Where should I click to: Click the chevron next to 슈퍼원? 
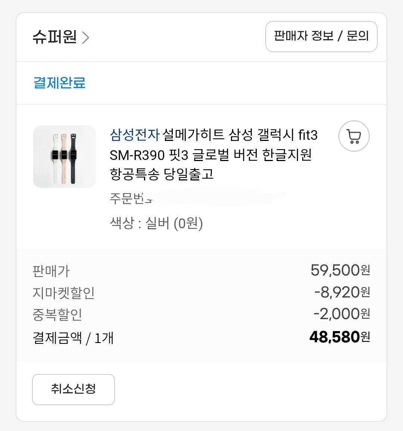tap(85, 38)
